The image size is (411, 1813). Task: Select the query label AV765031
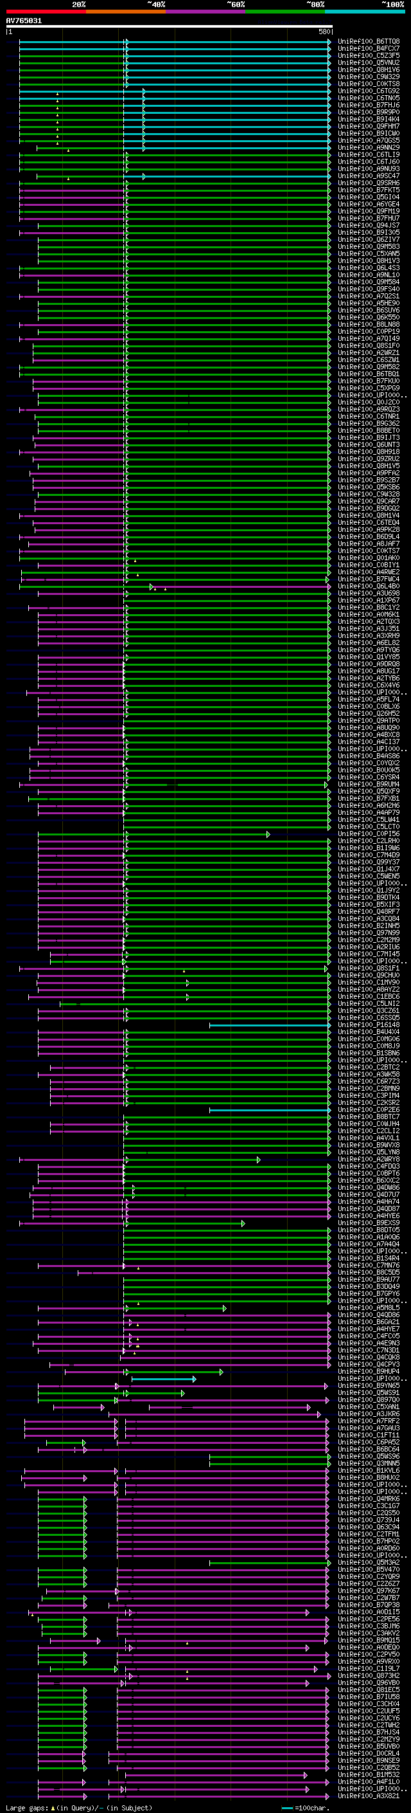pyautogui.click(x=24, y=21)
